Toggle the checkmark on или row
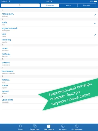The image size is (98, 131). coord(95,35)
